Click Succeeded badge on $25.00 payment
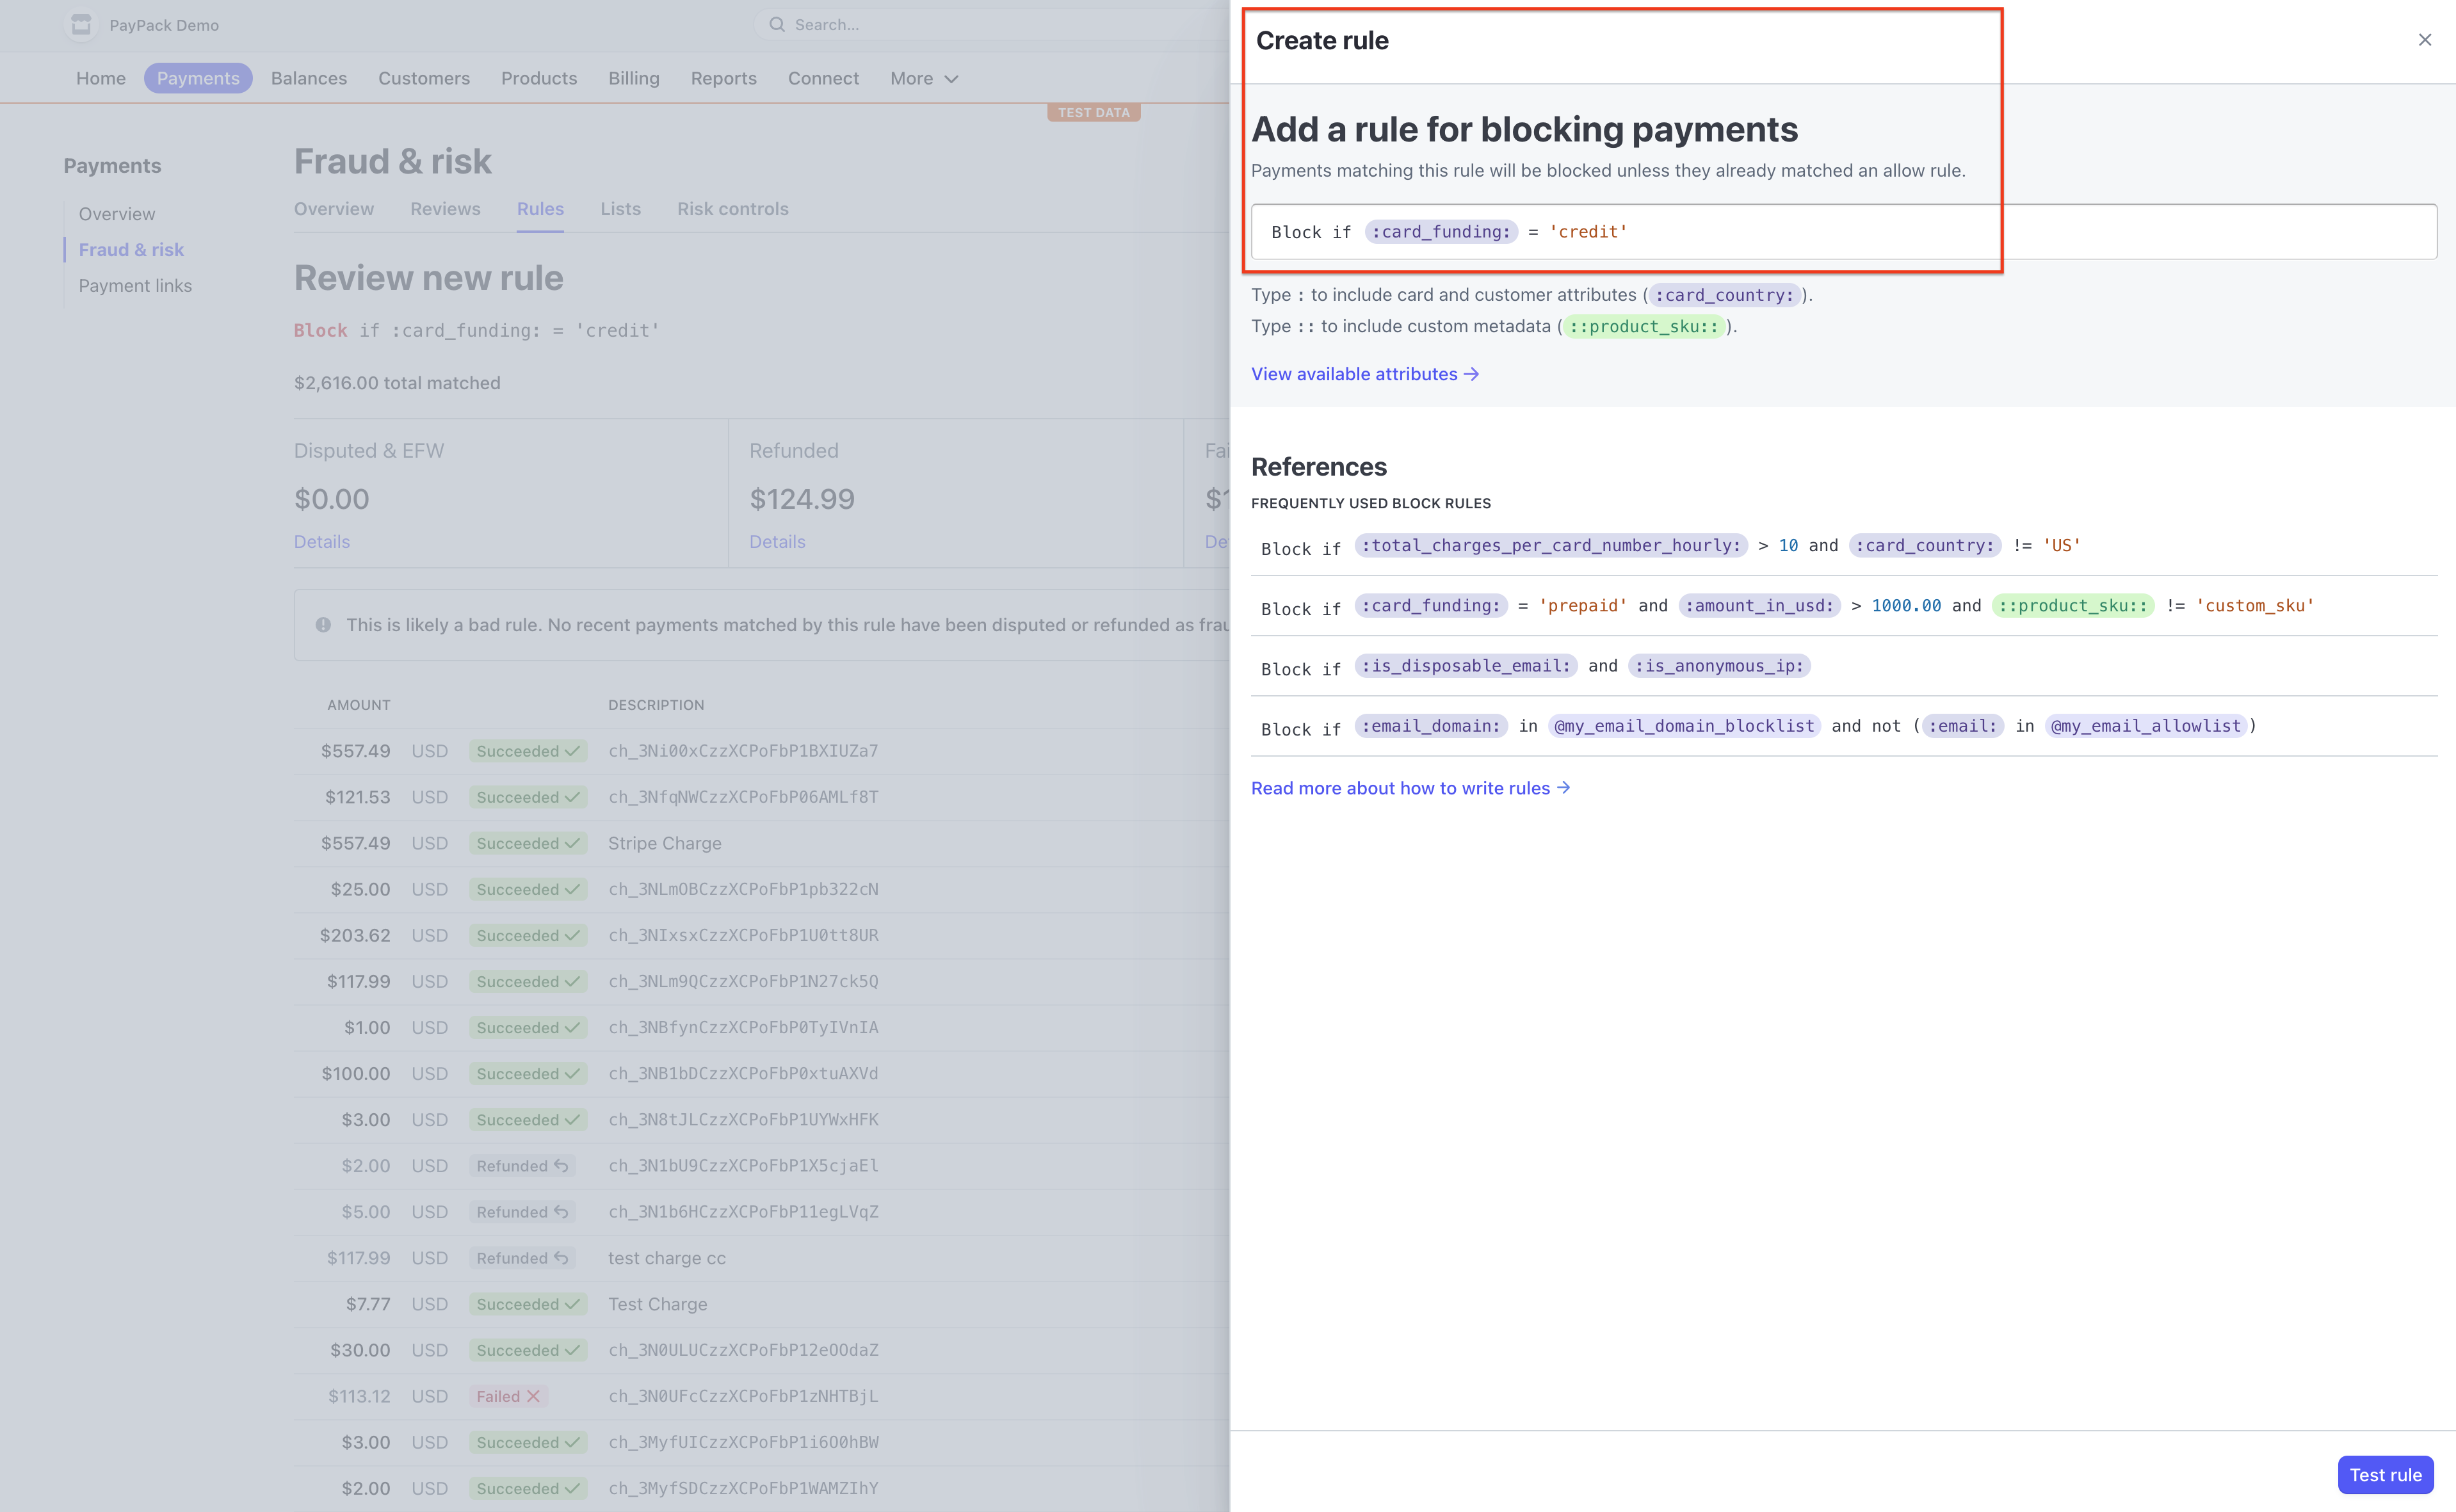 tap(528, 889)
